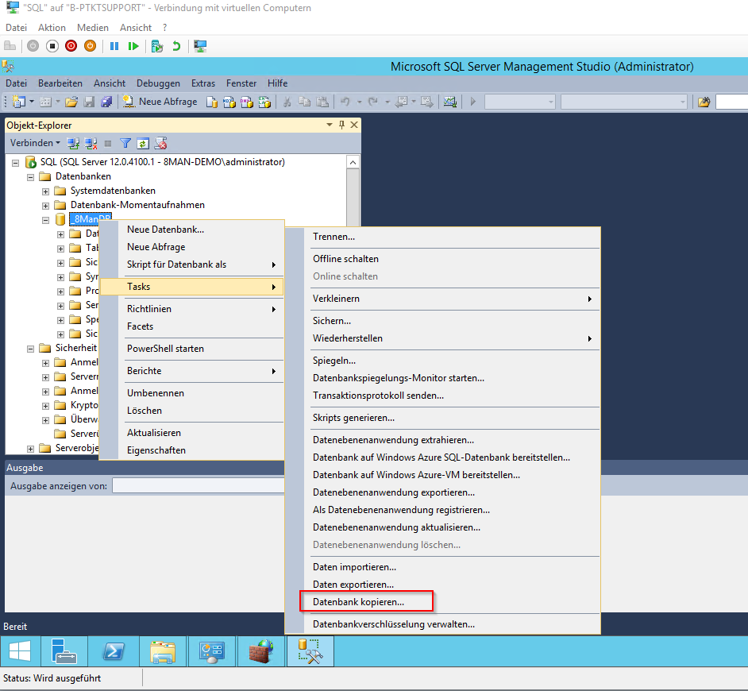Click the Object Explorer filter funnel icon
748x691 pixels.
125,144
